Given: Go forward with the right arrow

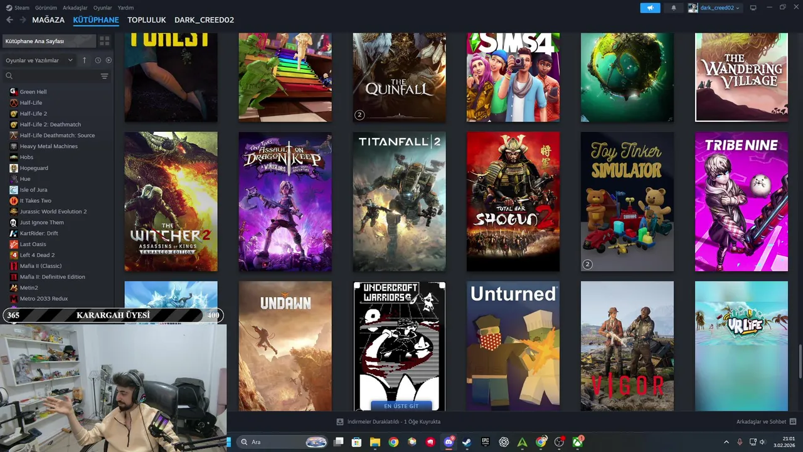Looking at the screenshot, I should (23, 20).
